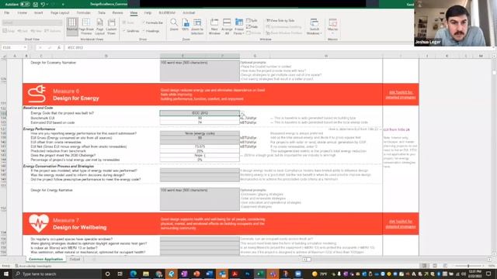Switch to the Review ribbon tab
Image resolution: width=497 pixels, height=279 pixels.
(117, 12)
